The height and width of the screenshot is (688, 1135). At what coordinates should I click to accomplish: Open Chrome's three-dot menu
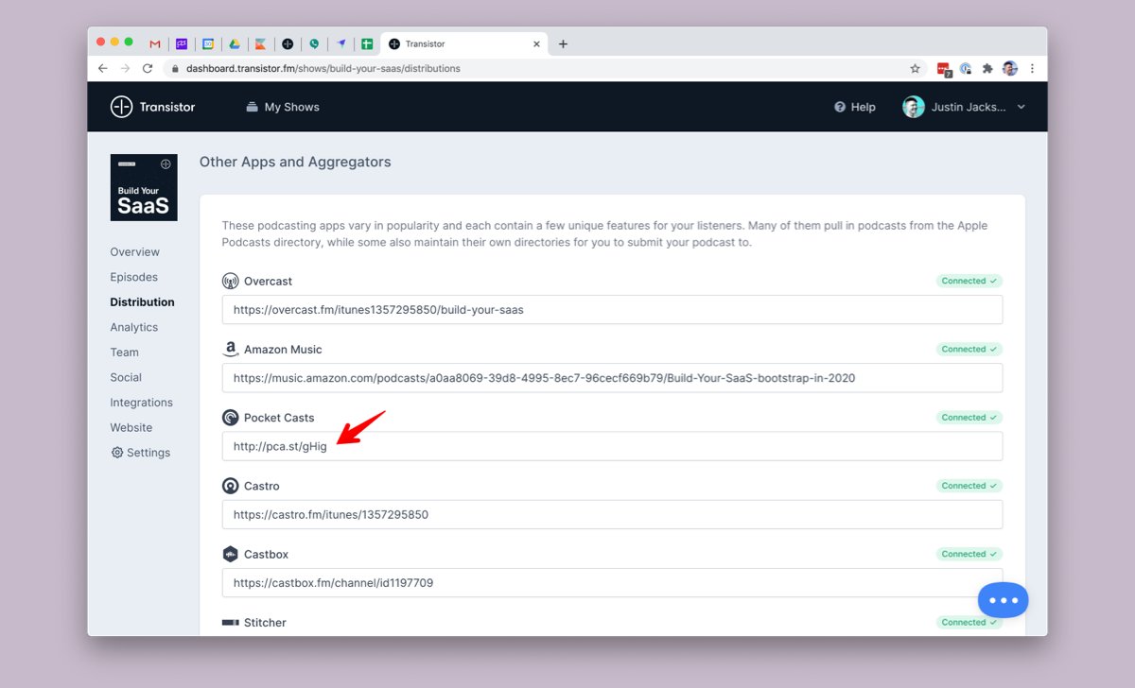click(x=1032, y=68)
